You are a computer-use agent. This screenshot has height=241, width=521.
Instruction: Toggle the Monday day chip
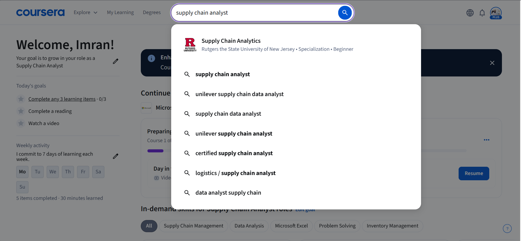tap(22, 172)
